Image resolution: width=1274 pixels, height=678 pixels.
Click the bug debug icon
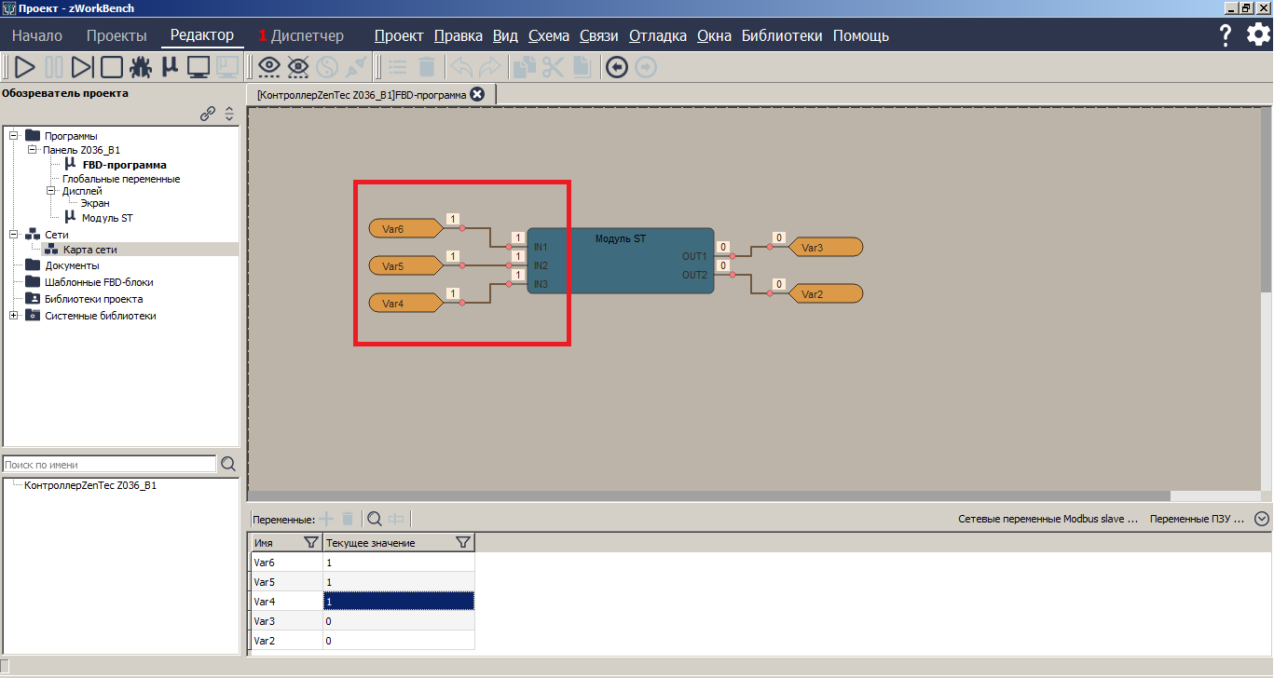point(141,67)
